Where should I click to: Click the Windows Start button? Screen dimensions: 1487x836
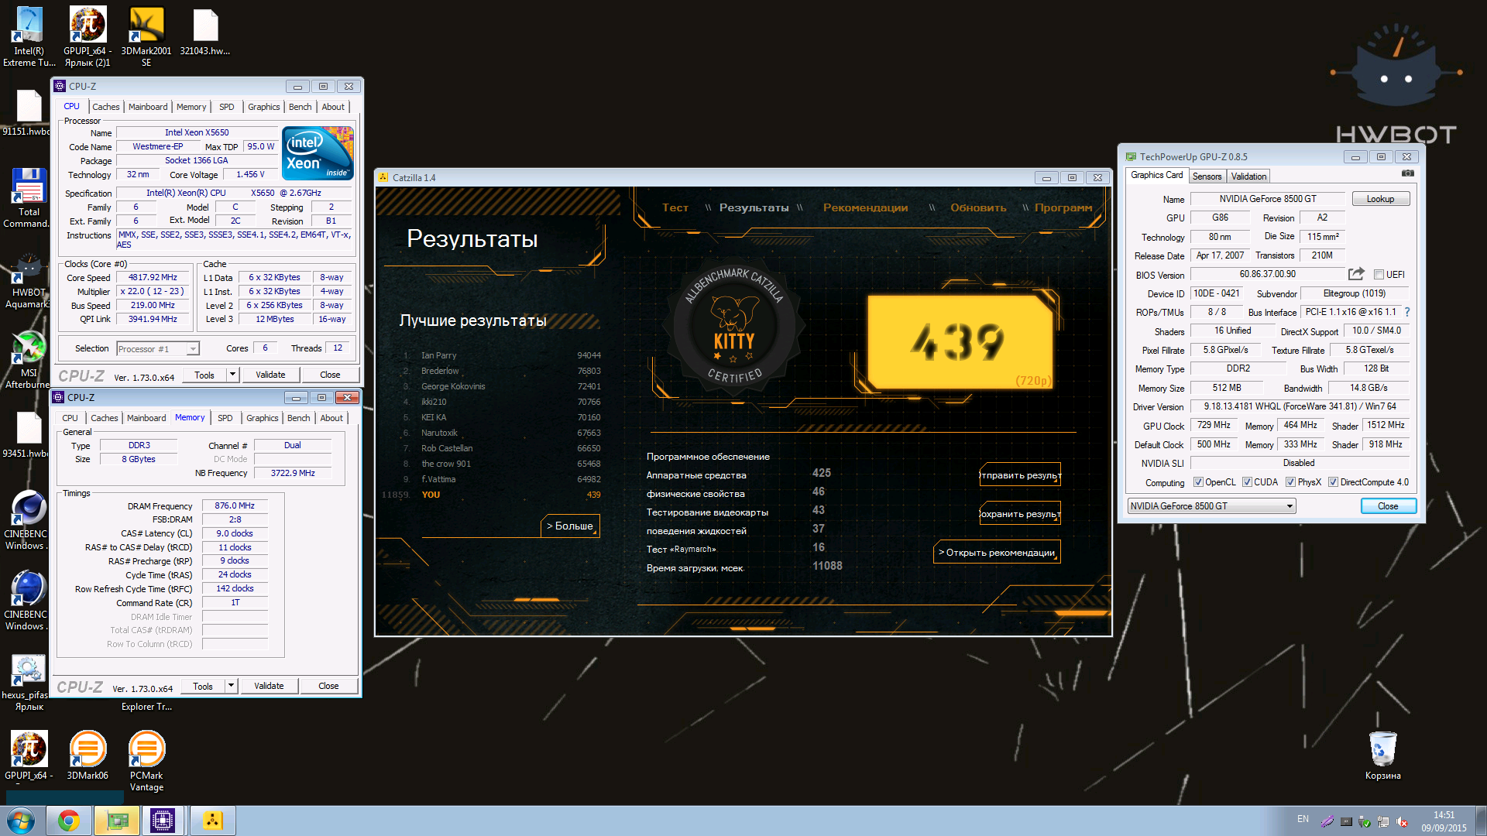coord(21,821)
